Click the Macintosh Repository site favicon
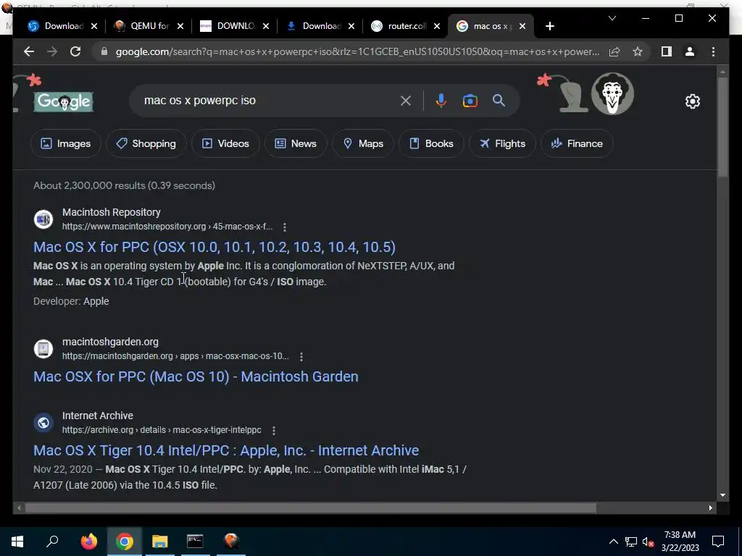This screenshot has height=556, width=742. [x=43, y=219]
